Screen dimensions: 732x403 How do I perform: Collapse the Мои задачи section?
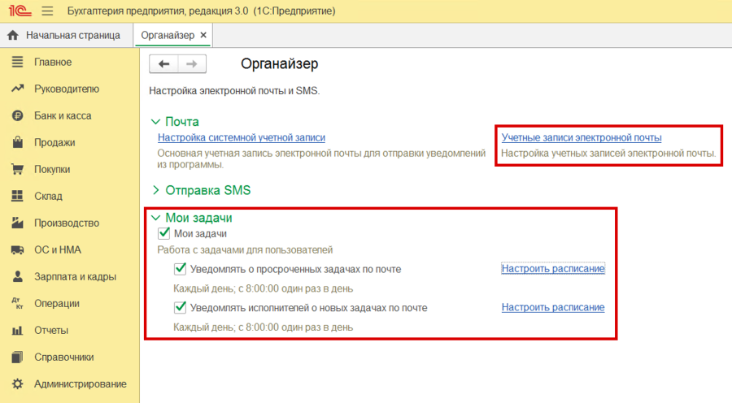157,218
